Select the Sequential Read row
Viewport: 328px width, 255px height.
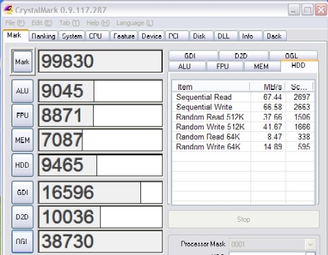(x=243, y=97)
